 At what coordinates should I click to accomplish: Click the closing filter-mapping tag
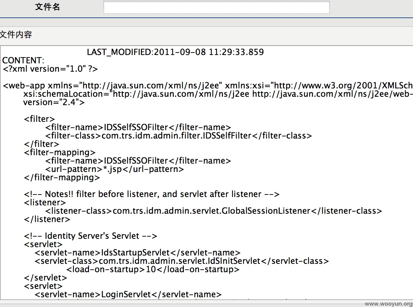(62, 178)
